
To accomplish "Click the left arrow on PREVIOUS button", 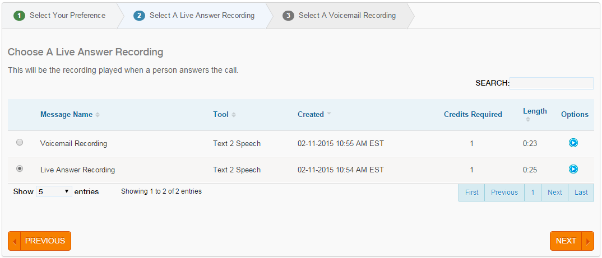I will coord(15,241).
